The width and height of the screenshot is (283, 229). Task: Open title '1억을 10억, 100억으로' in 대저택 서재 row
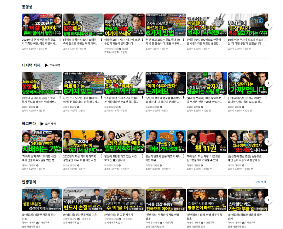pyautogui.click(x=121, y=100)
